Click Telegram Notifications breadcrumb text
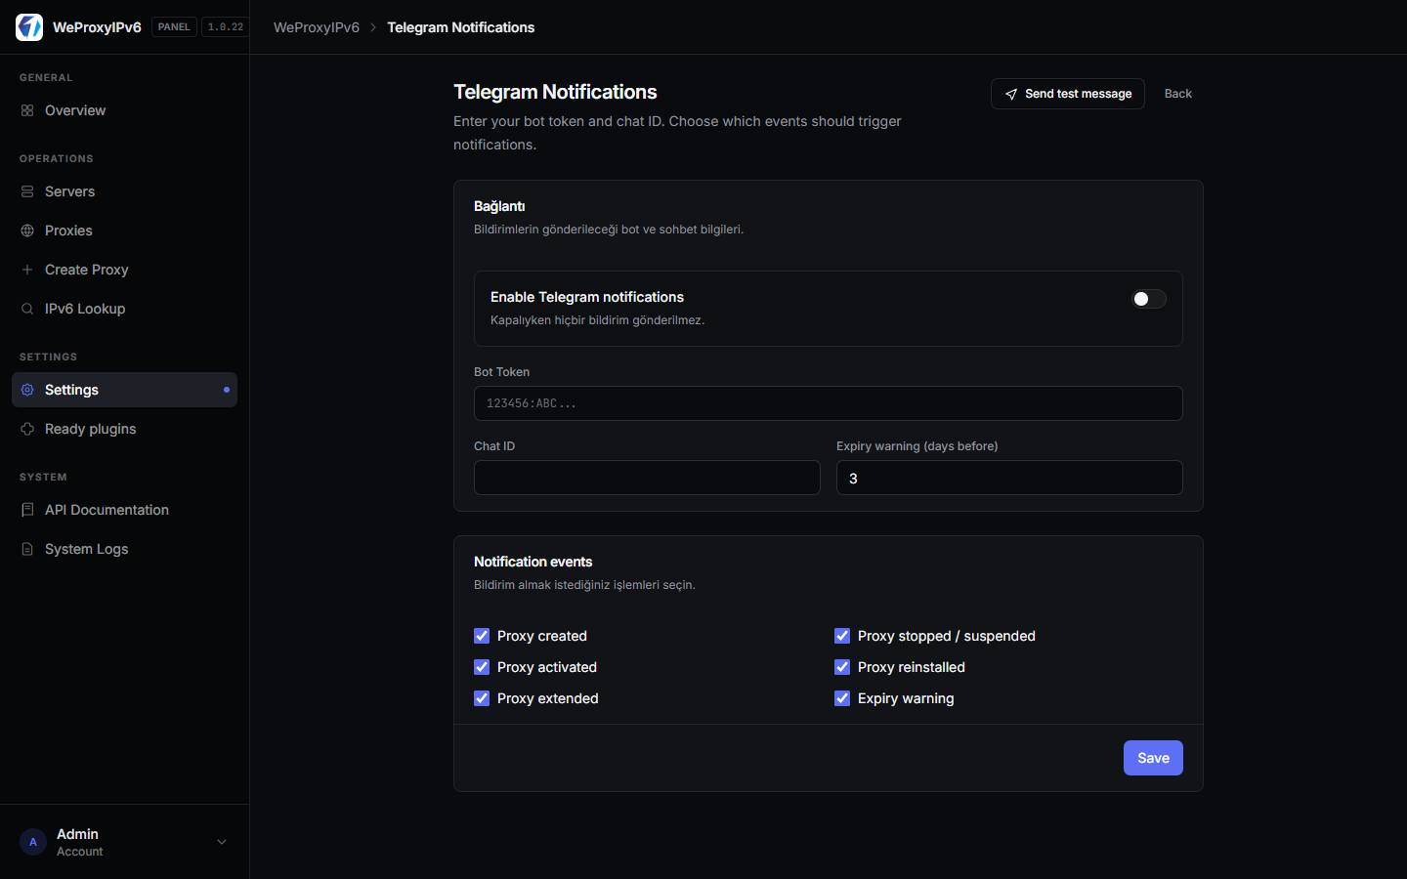This screenshot has width=1407, height=879. [x=461, y=27]
